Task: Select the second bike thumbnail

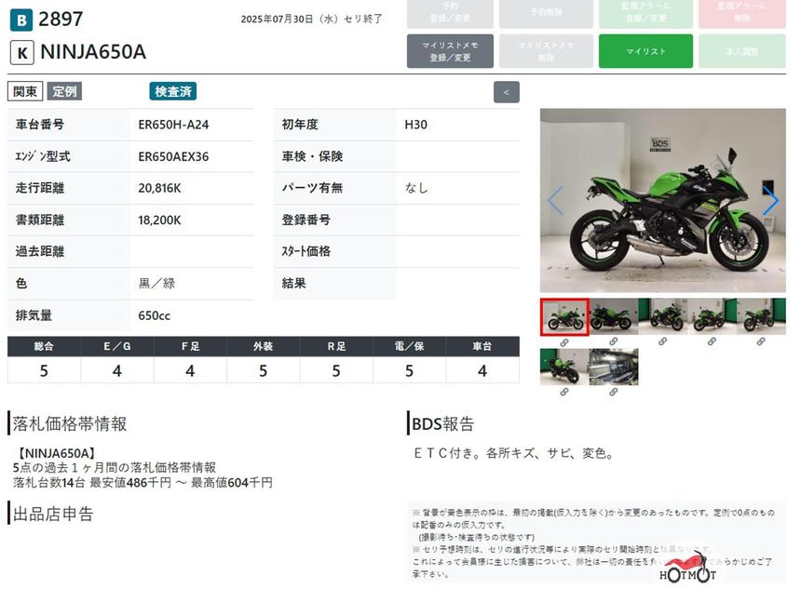Action: [x=614, y=316]
